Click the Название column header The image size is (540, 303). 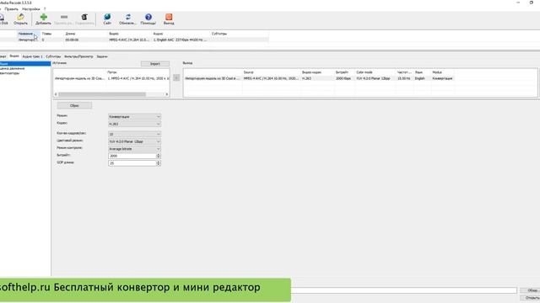(29, 34)
